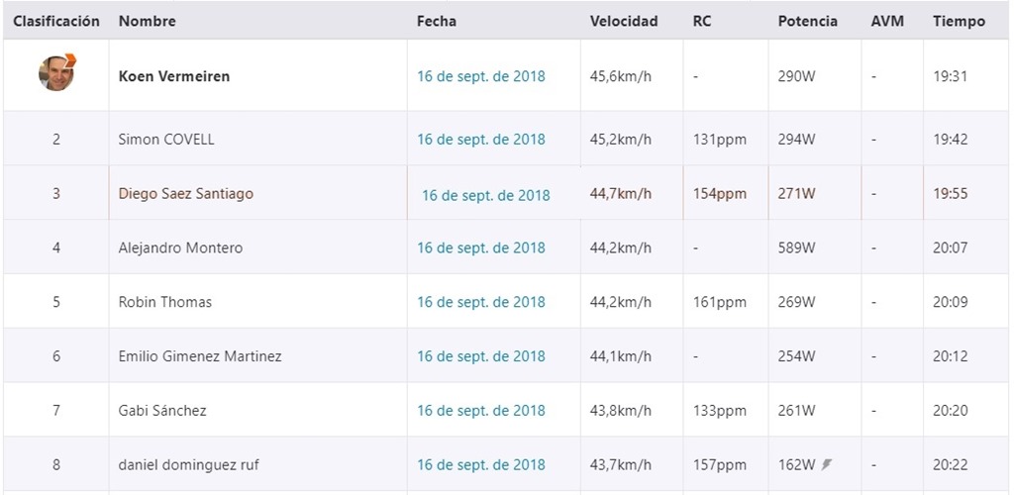Select Emilio Gimenez Martinez's name
This screenshot has height=495, width=1014.
(x=200, y=356)
